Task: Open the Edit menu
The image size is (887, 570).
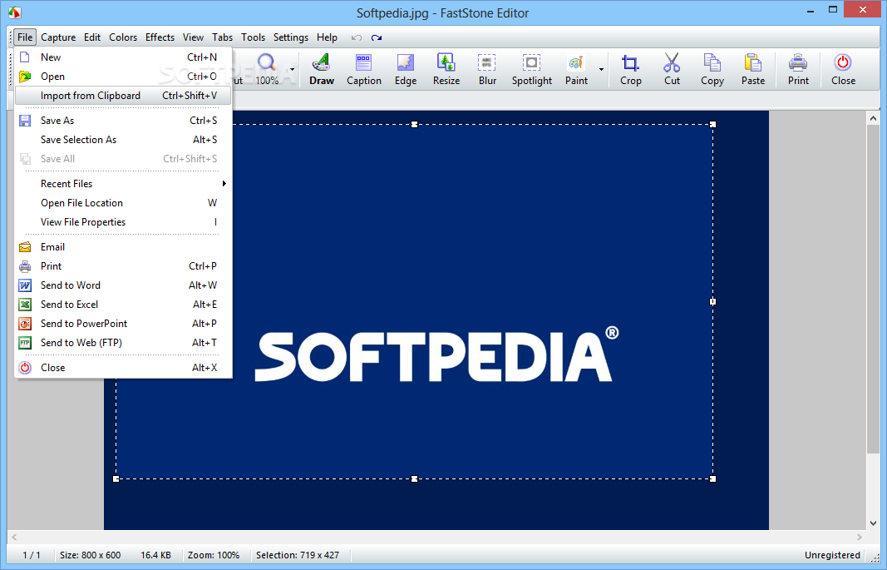Action: click(92, 37)
